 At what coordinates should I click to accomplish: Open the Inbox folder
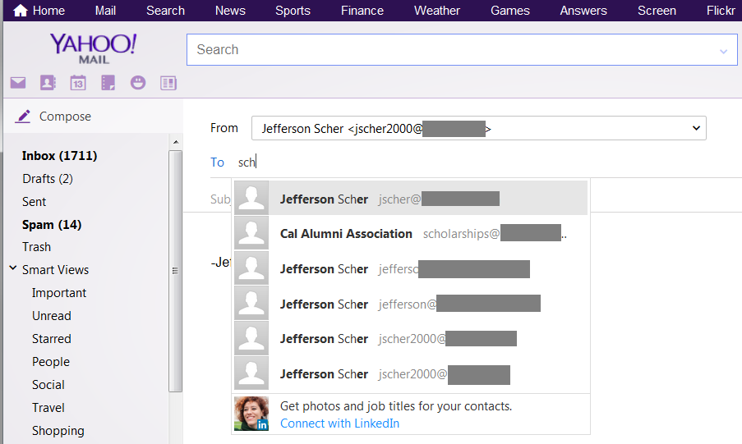59,156
